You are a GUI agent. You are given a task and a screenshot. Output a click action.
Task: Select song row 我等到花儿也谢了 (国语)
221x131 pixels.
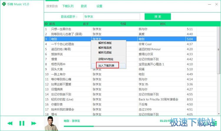(121, 34)
